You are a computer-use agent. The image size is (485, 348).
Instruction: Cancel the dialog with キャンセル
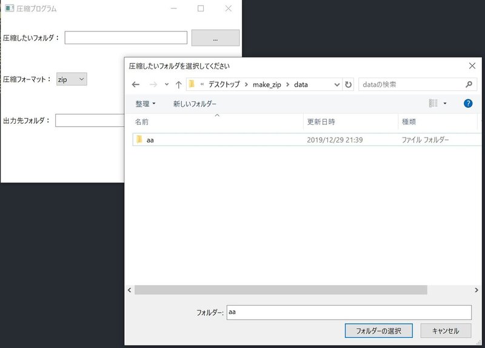coord(446,330)
